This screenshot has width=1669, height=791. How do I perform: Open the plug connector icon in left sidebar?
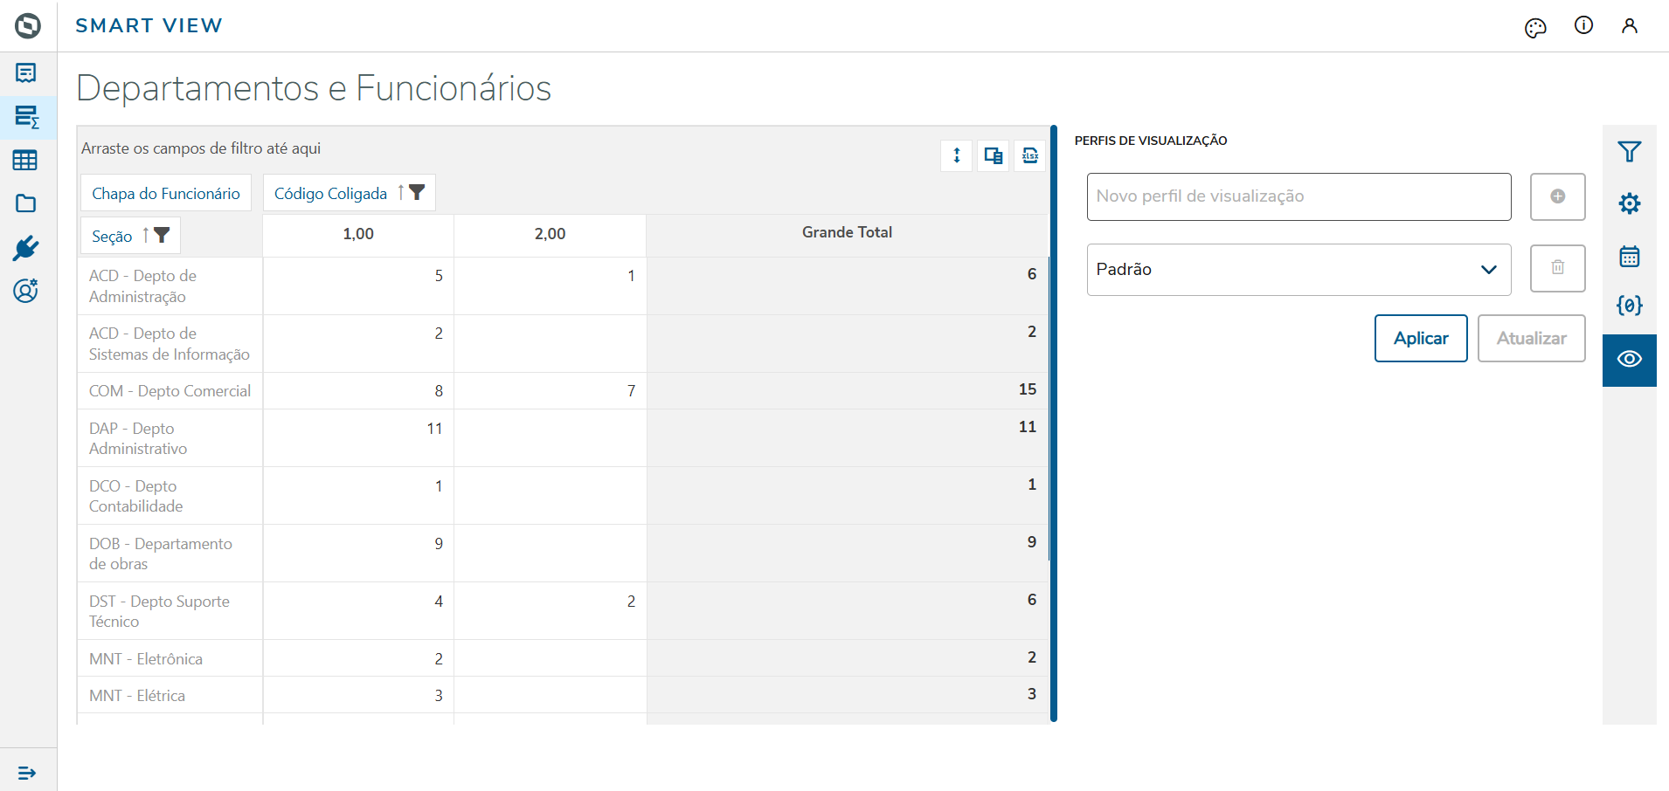click(26, 248)
